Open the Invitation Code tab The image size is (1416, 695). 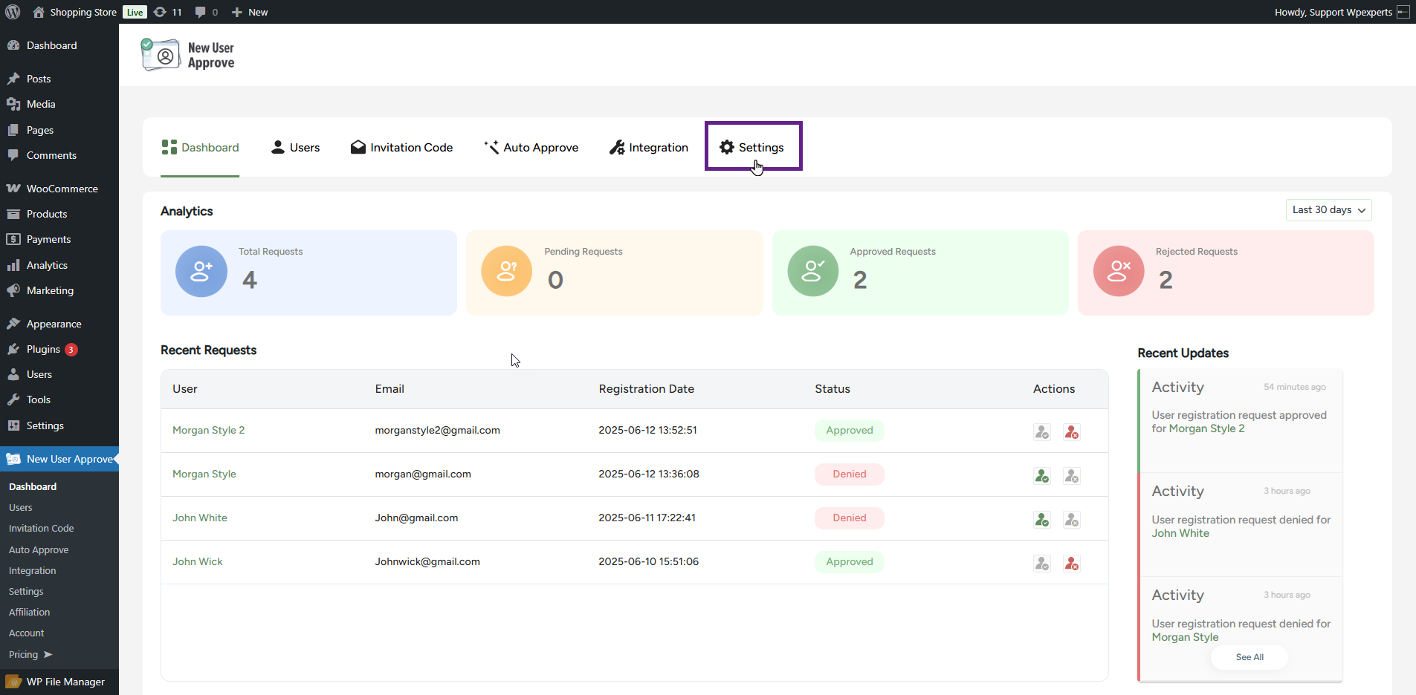[x=401, y=147]
